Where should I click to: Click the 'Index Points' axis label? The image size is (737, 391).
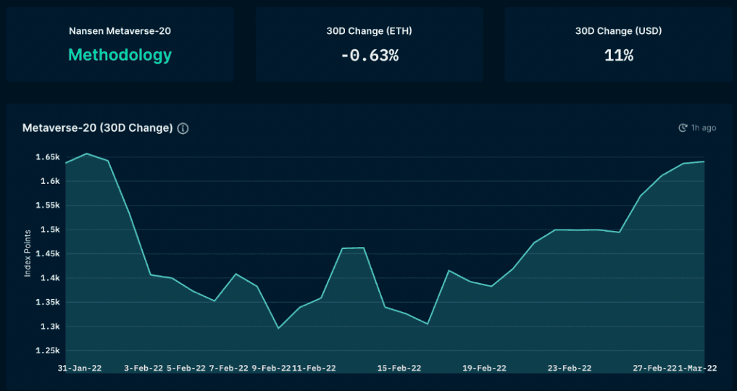click(28, 253)
